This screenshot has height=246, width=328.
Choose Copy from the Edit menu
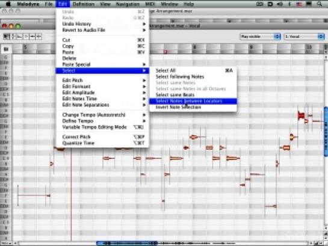pos(102,46)
